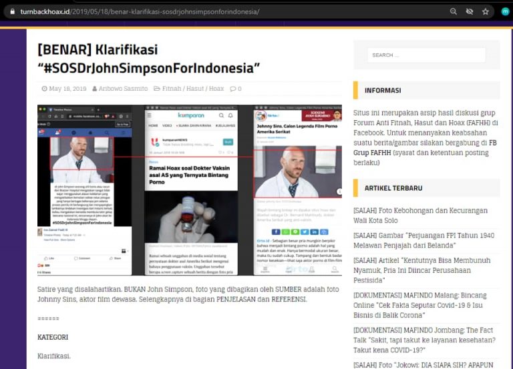This screenshot has width=513, height=369.
Task: Click the turnbackhoax.id URL in address bar
Action: (x=140, y=12)
